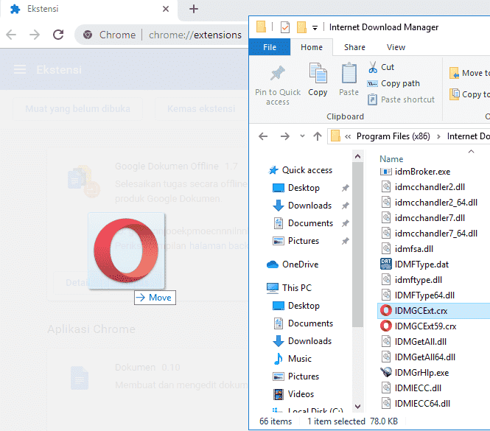
Task: Switch to the Share ribbon tab
Action: click(x=354, y=47)
